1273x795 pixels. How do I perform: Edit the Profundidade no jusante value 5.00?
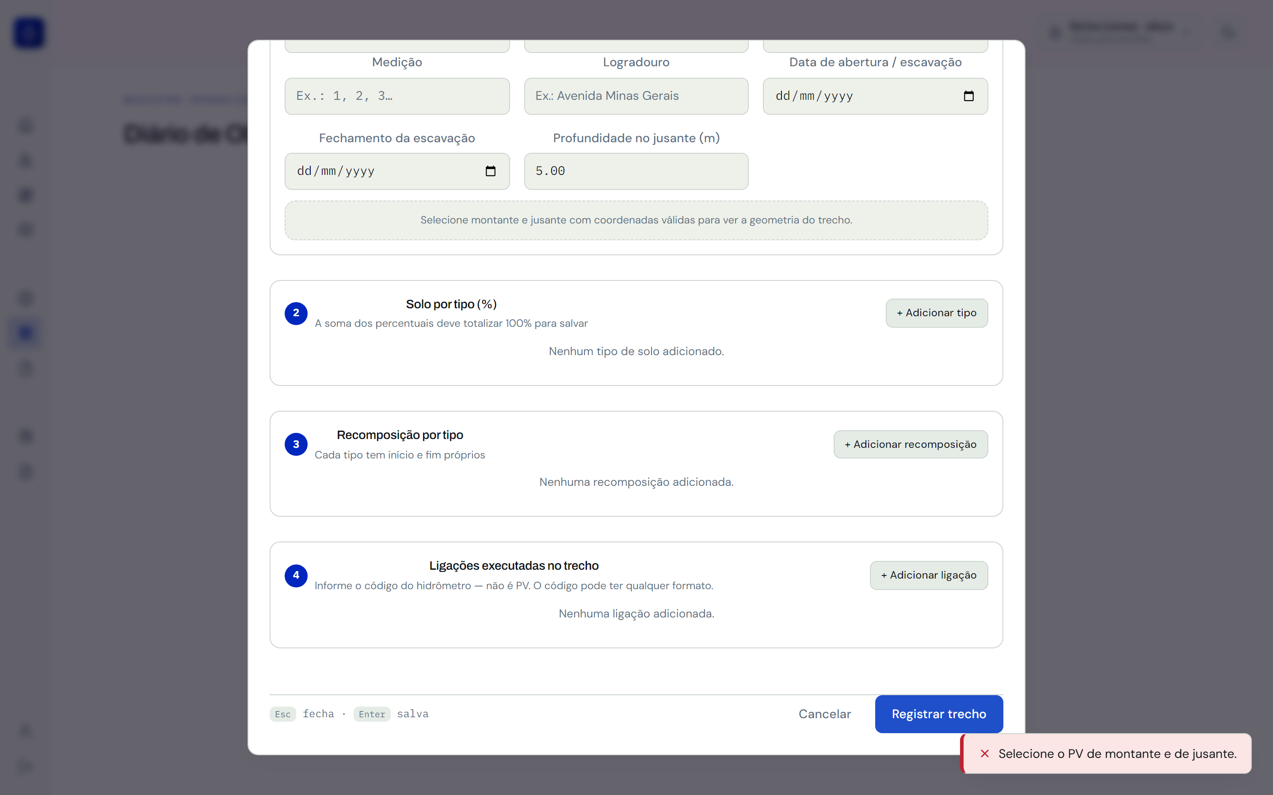[x=636, y=171]
